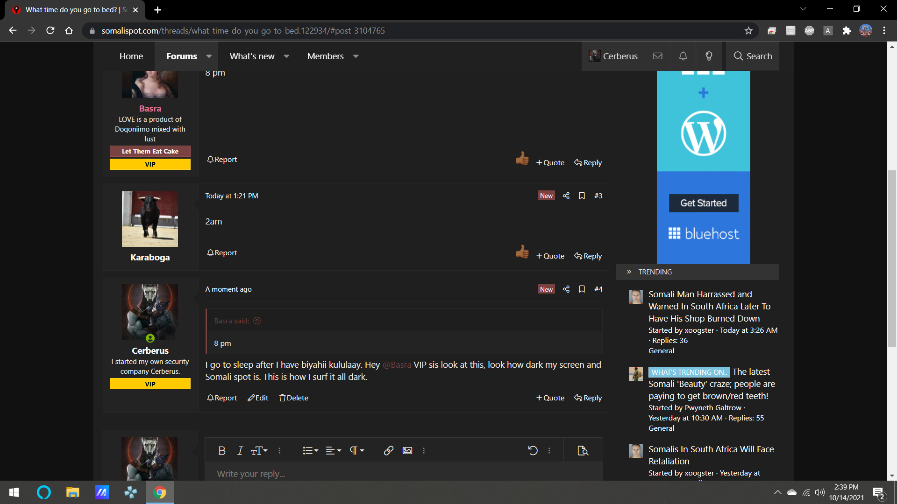Image resolution: width=897 pixels, height=504 pixels.
Task: Click Reply on Karaboga's post
Action: pos(588,256)
